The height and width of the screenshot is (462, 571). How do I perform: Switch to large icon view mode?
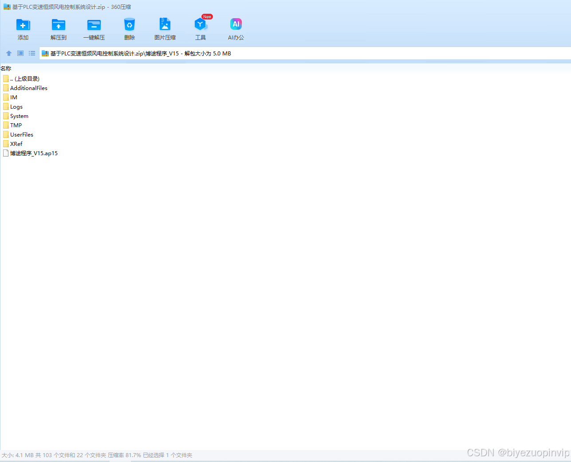20,53
